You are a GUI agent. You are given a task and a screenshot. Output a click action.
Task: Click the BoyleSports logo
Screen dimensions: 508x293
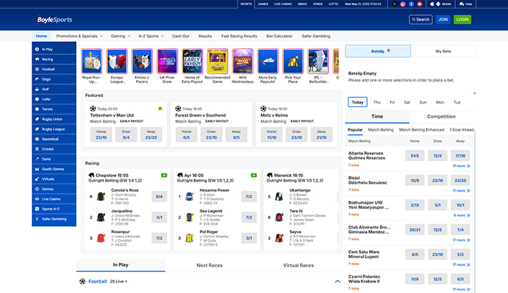coord(54,19)
